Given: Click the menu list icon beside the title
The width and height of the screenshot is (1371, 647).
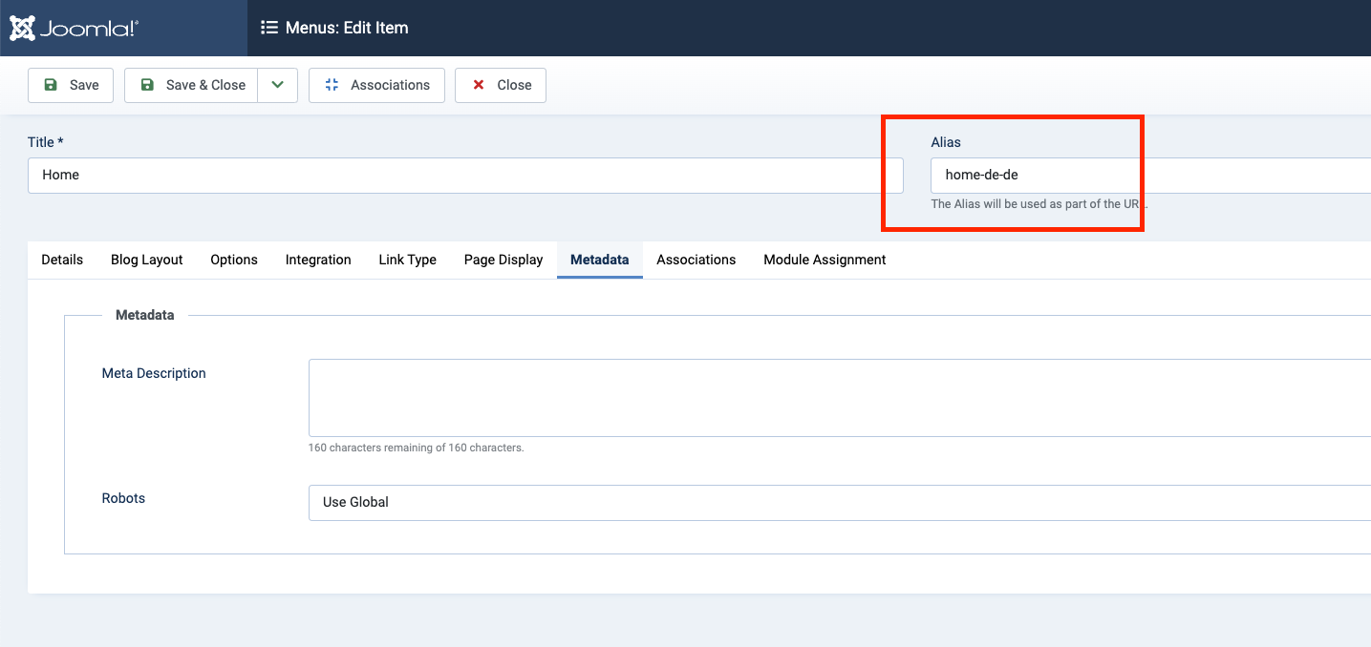Looking at the screenshot, I should click(269, 28).
